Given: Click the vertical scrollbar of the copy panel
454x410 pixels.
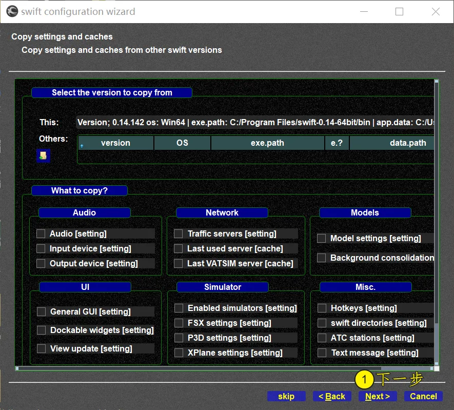Looking at the screenshot, I should coord(437,222).
